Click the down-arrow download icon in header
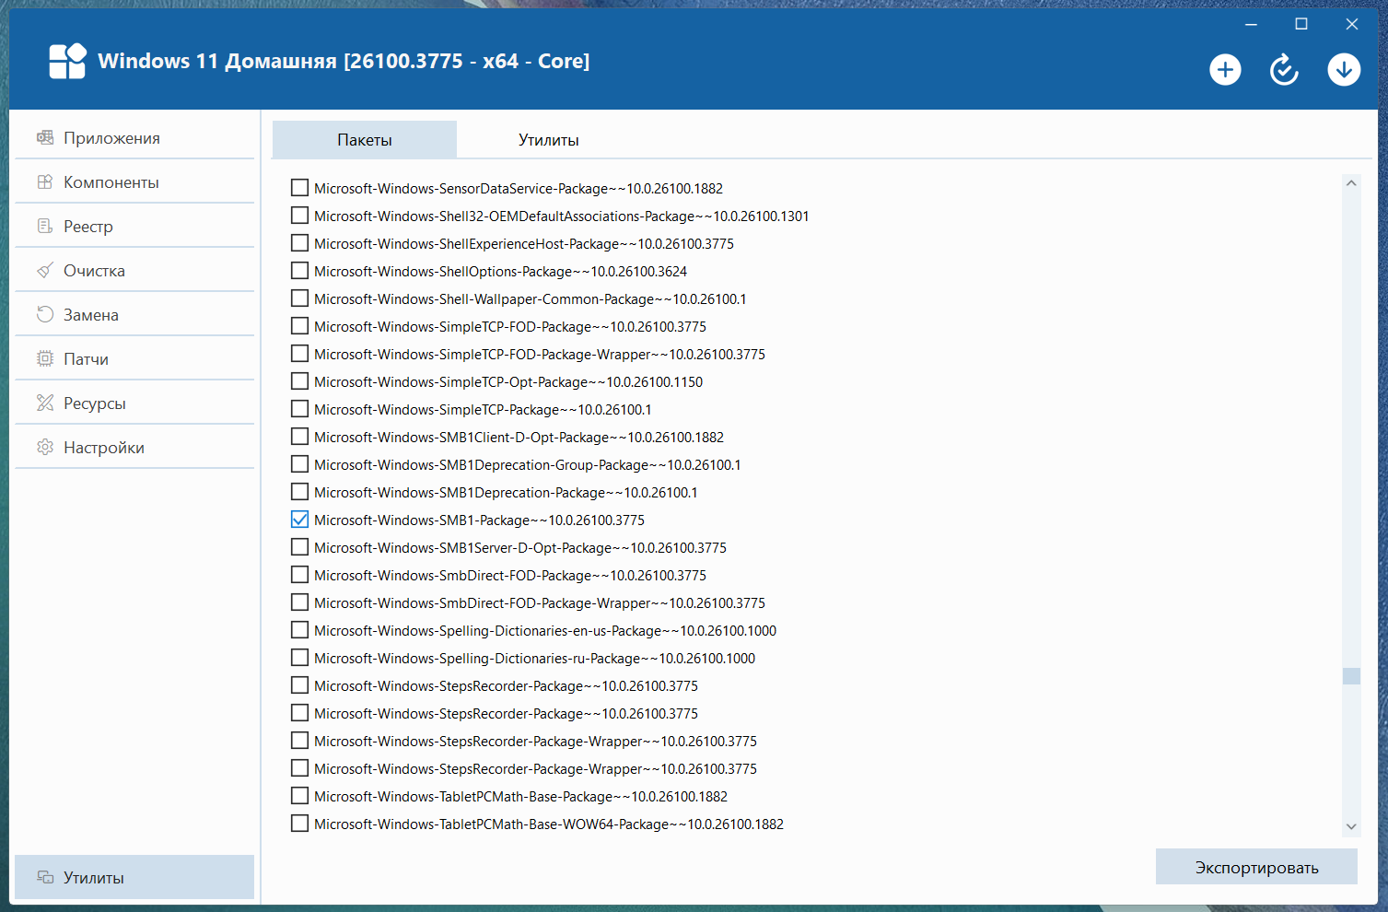 (1344, 70)
